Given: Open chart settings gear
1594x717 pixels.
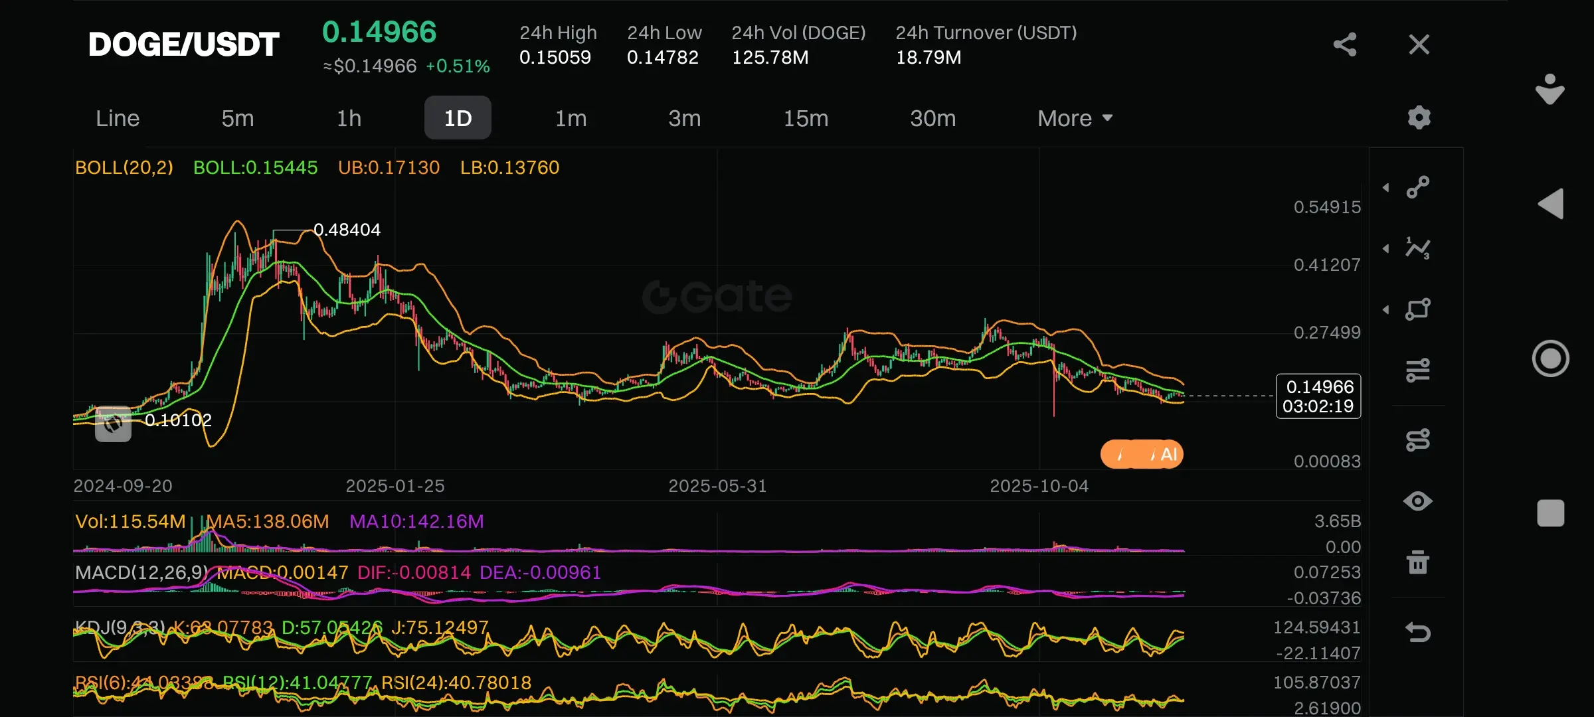Looking at the screenshot, I should pyautogui.click(x=1419, y=118).
